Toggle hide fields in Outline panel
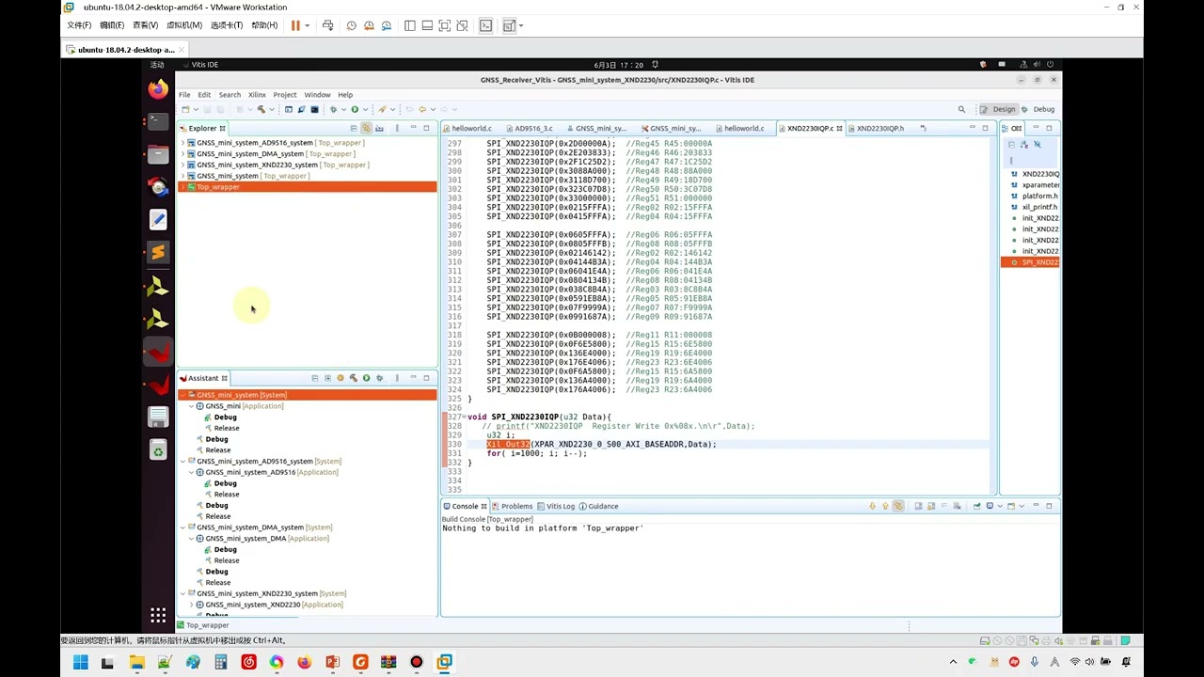The image size is (1204, 677). (x=1038, y=145)
